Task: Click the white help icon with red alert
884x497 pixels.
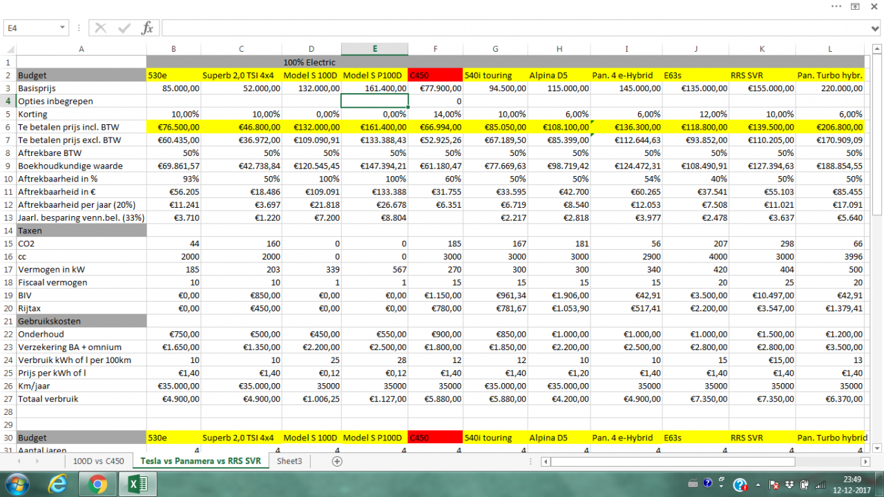Action: tap(740, 485)
